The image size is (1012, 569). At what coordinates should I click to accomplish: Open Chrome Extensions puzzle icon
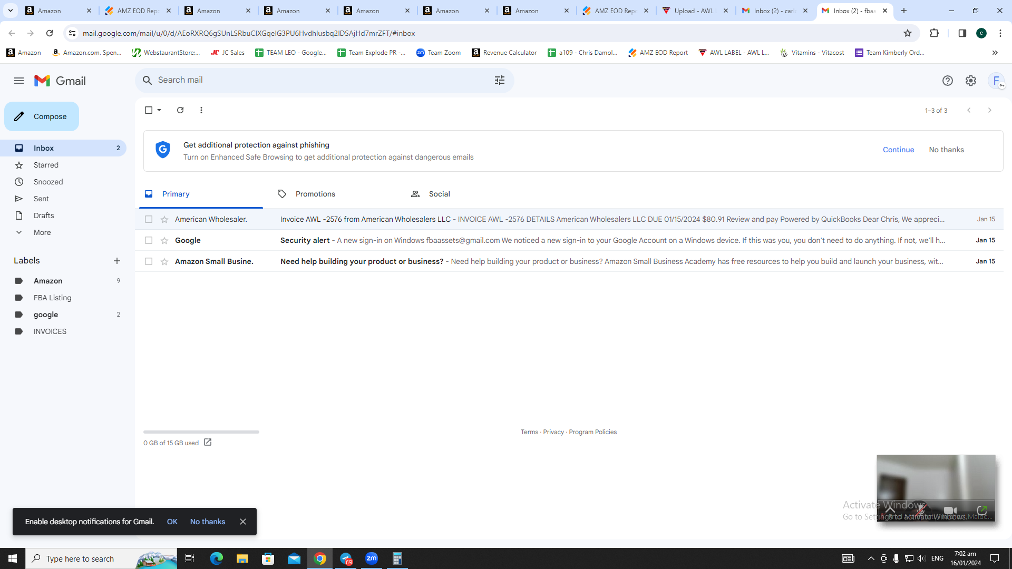[934, 33]
